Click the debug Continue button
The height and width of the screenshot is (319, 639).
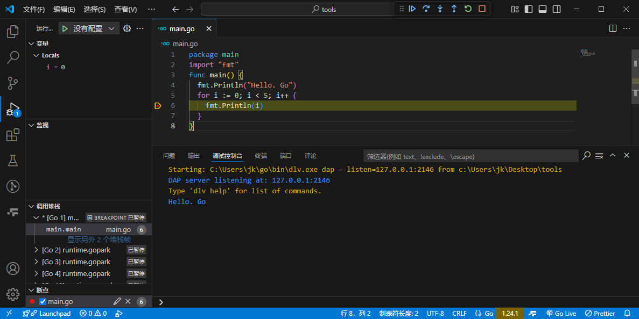click(x=412, y=9)
